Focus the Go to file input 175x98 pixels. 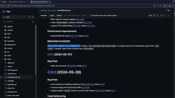click(18, 22)
